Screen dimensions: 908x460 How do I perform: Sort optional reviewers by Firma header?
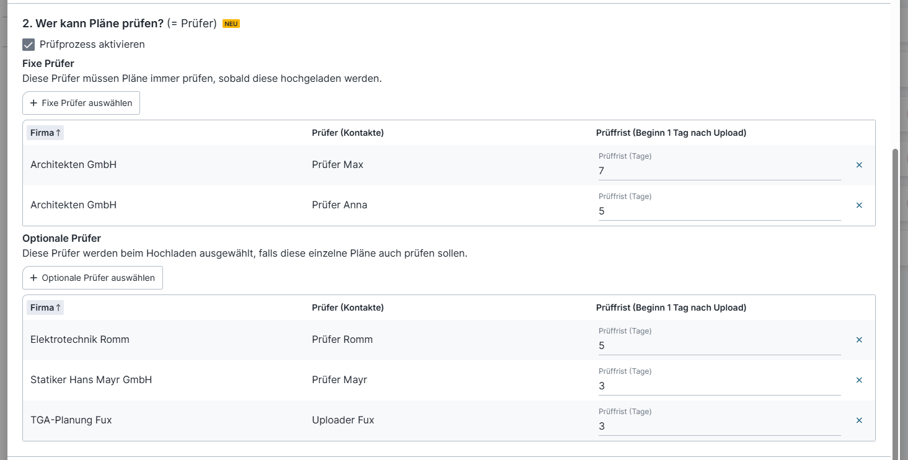[45, 307]
